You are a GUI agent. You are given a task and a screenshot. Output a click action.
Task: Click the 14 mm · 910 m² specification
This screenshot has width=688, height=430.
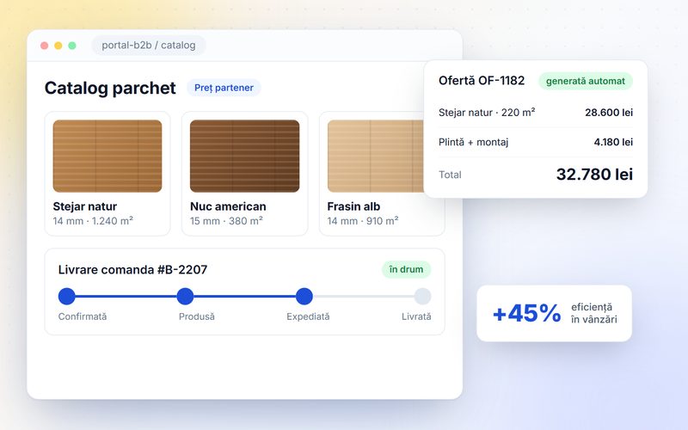(x=363, y=221)
